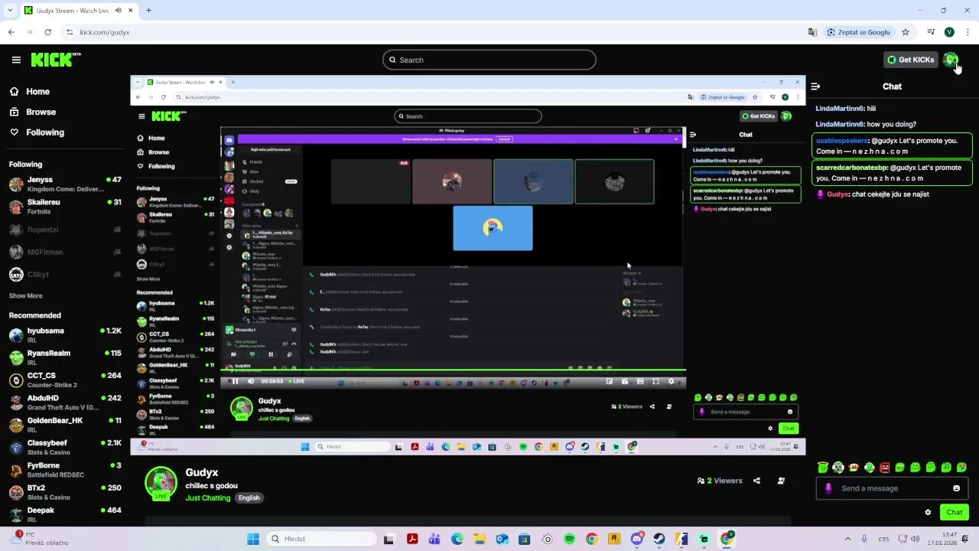Open the emoji picker in the message box
Viewport: 979px width, 551px height.
click(x=956, y=488)
